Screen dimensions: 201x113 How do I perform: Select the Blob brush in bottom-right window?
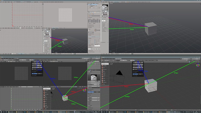click(x=105, y=71)
